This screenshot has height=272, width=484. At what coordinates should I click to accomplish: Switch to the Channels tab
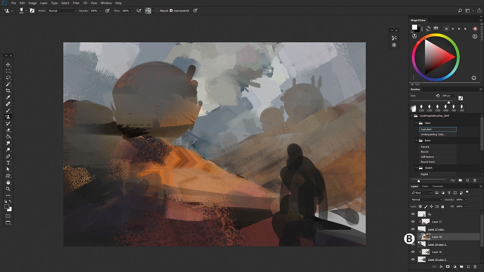(x=438, y=186)
